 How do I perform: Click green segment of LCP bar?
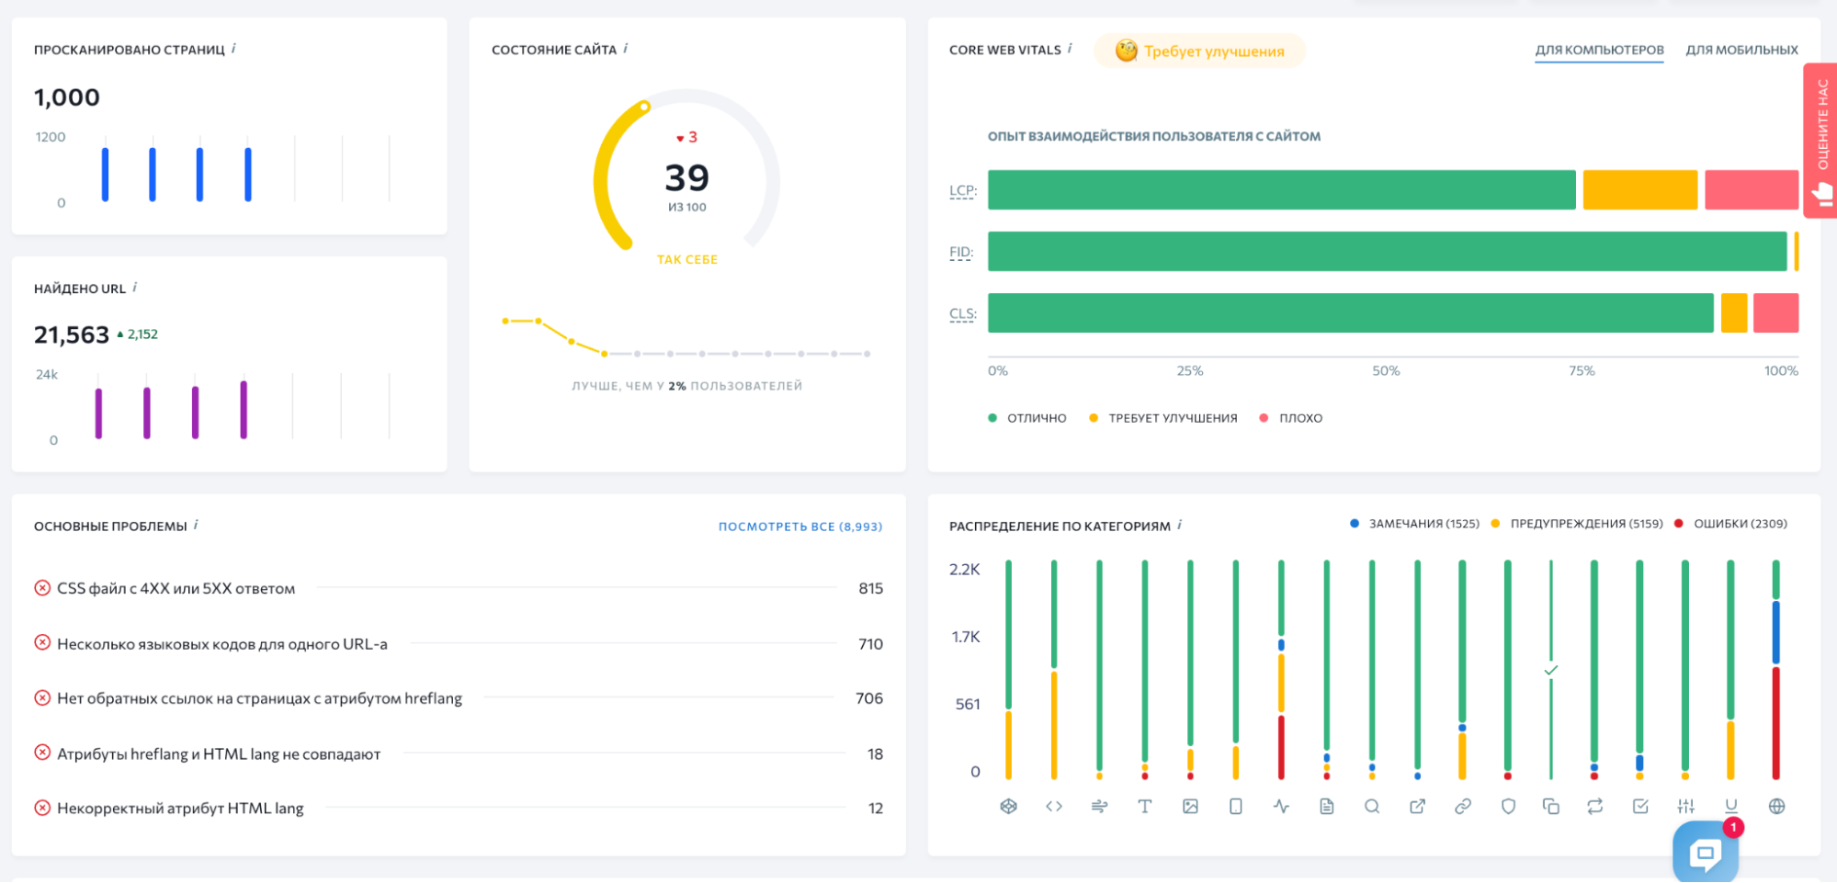point(1282,189)
